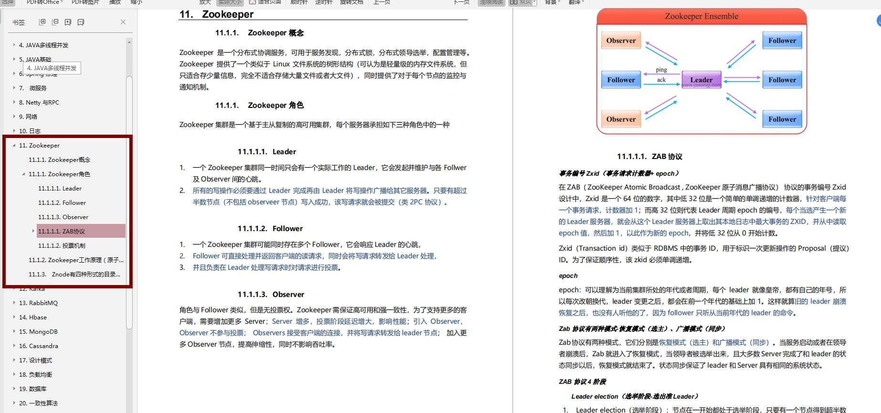
Task: Expand the 17. 设计模式 bookmark node
Action: tap(14, 360)
